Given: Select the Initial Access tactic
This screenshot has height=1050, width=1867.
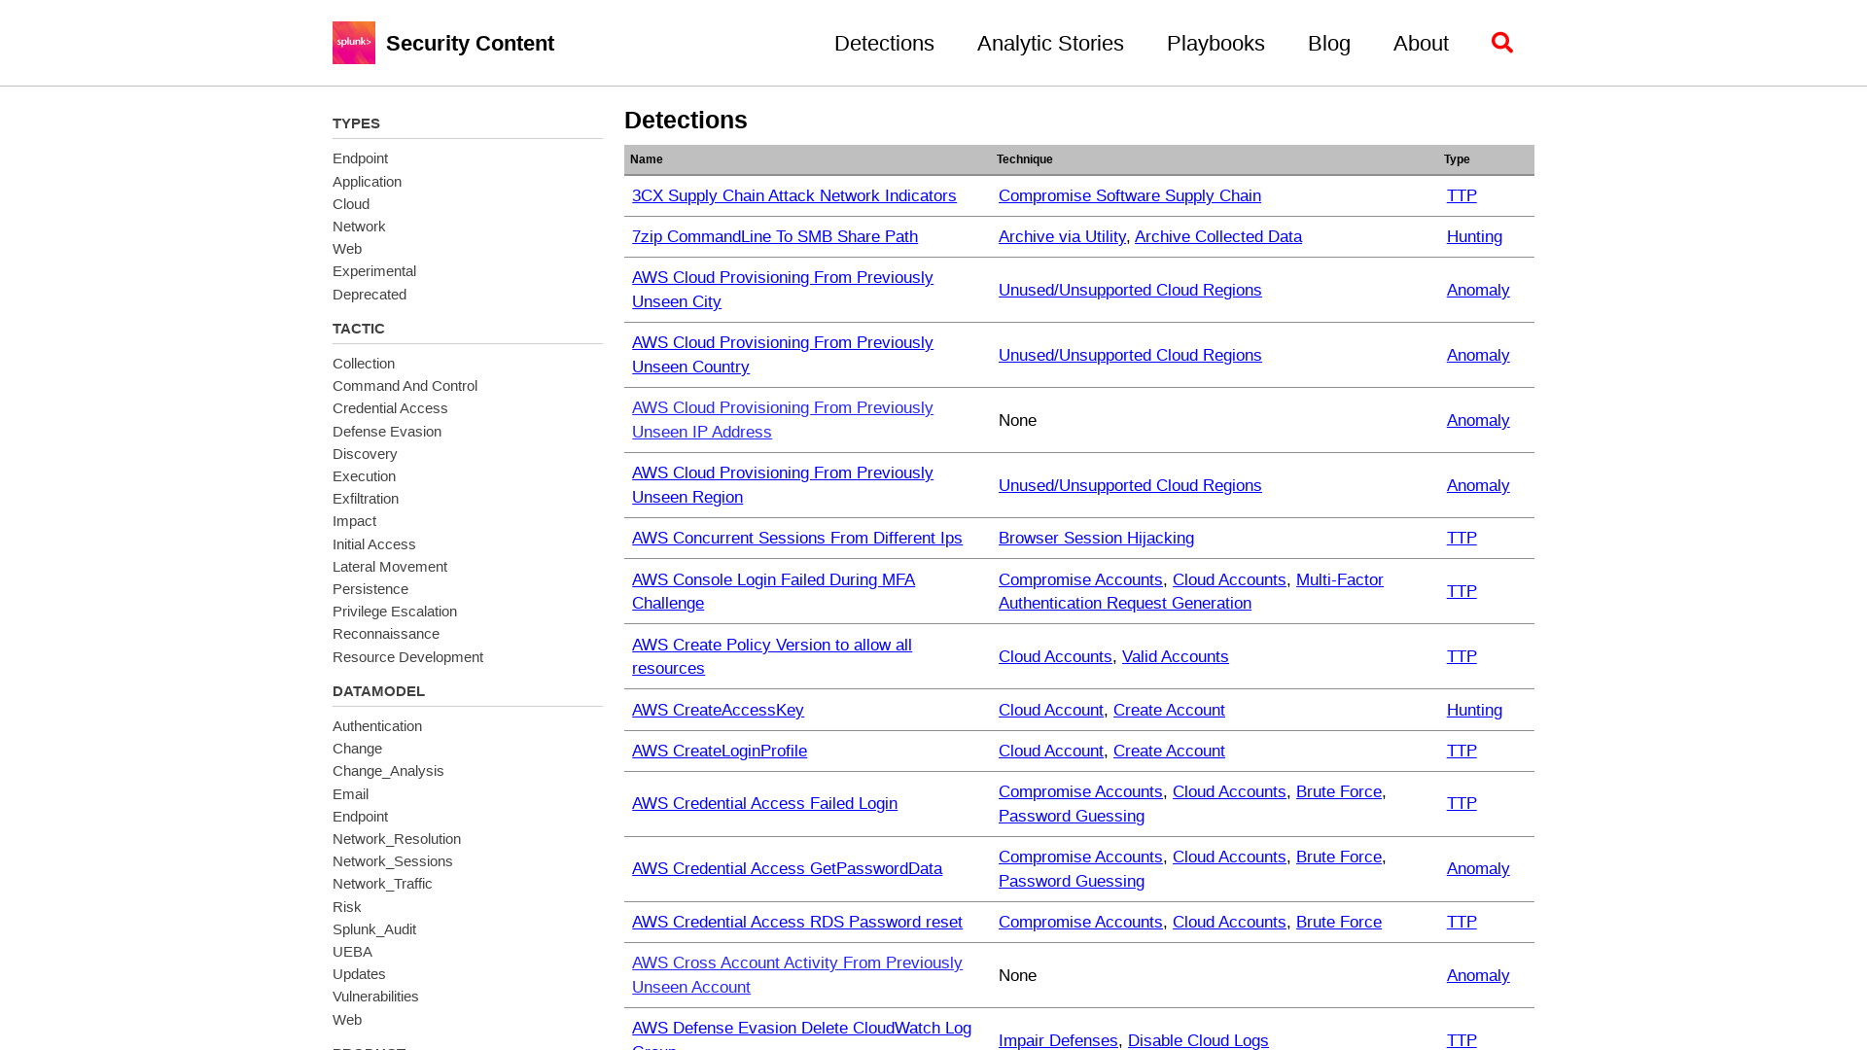Looking at the screenshot, I should coord(373,544).
